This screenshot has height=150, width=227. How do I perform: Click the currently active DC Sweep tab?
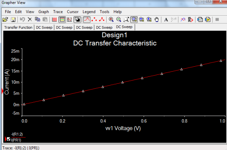tap(124, 27)
